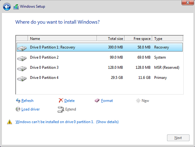Sort by the Total size column header
Viewport: 195px width, 147px height.
click(x=110, y=38)
